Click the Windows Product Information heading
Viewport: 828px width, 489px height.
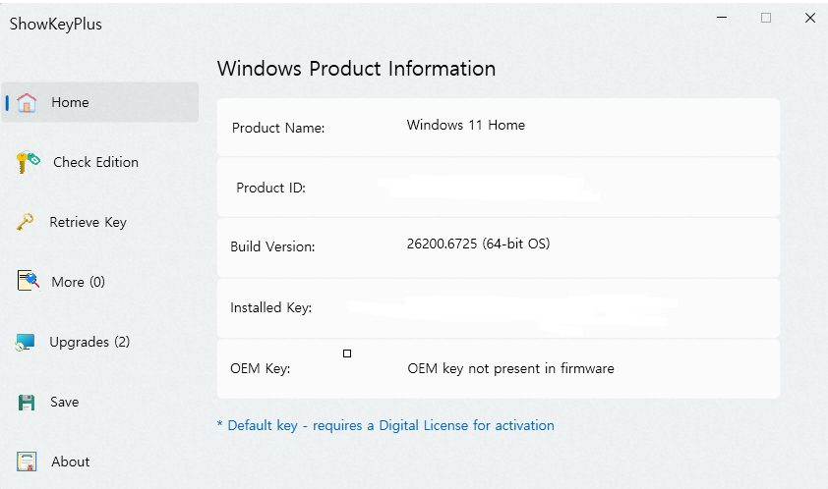(x=356, y=69)
